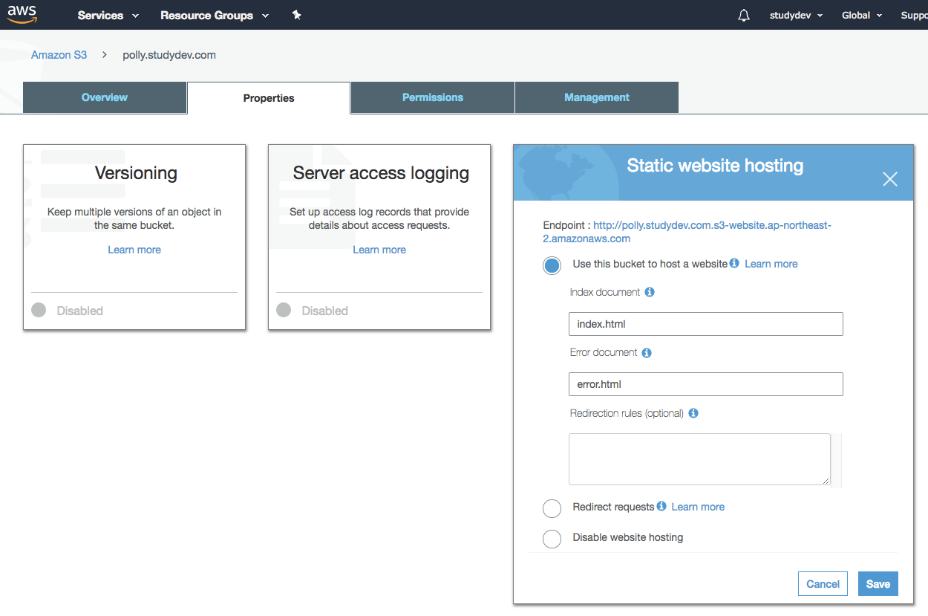Click the Index document input field
The image size is (928, 616).
[x=706, y=324]
